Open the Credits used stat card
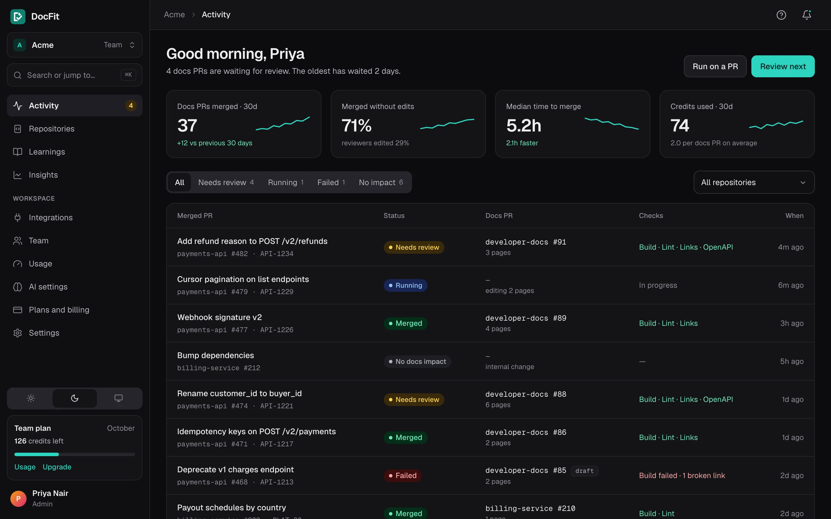Viewport: 831px width, 519px height. point(737,124)
